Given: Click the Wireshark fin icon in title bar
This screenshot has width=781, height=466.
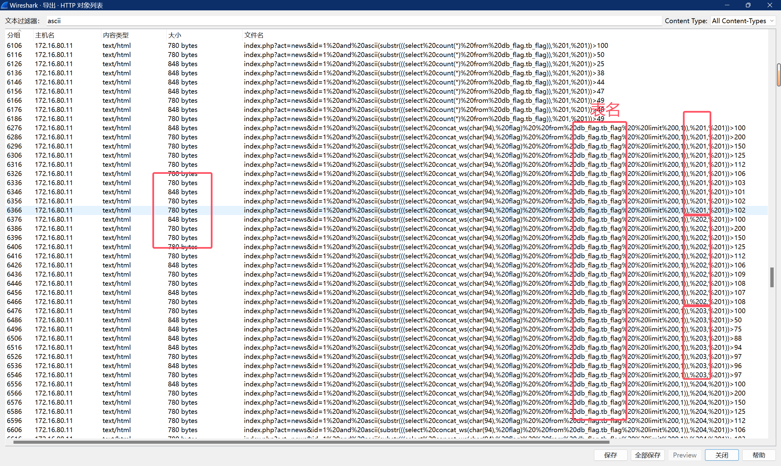Looking at the screenshot, I should click(x=4, y=5).
